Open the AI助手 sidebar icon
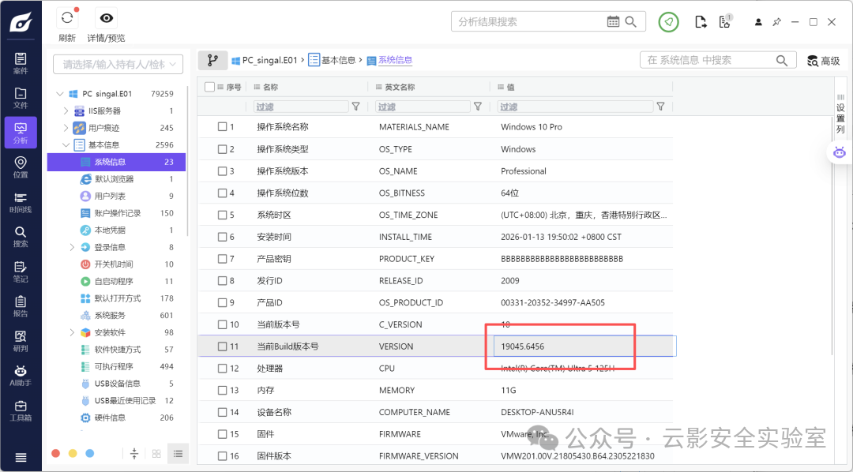This screenshot has height=472, width=853. click(x=21, y=376)
